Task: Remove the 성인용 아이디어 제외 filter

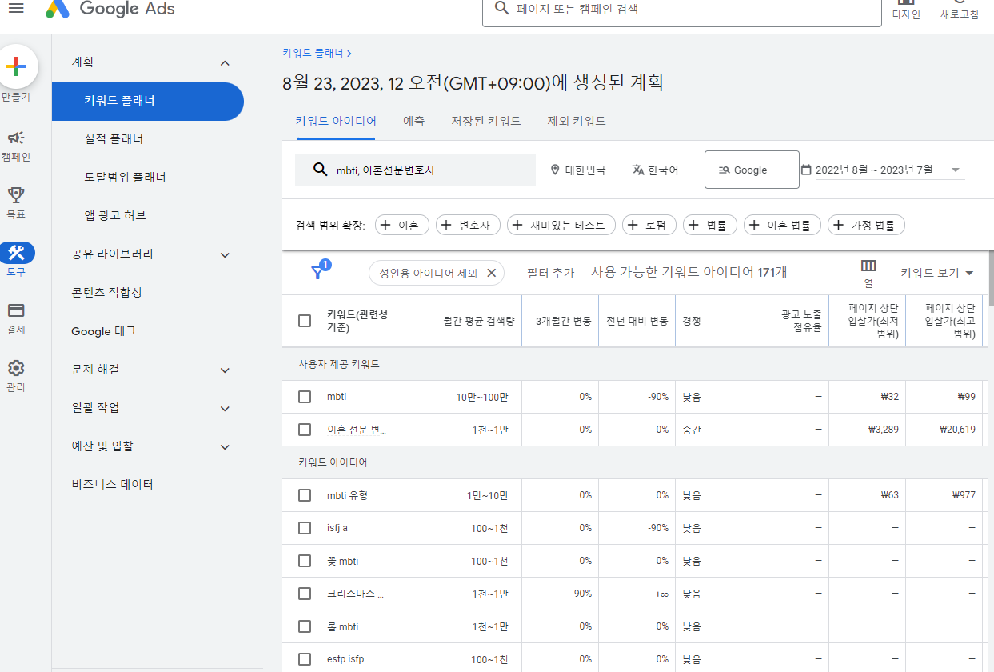Action: pos(492,272)
